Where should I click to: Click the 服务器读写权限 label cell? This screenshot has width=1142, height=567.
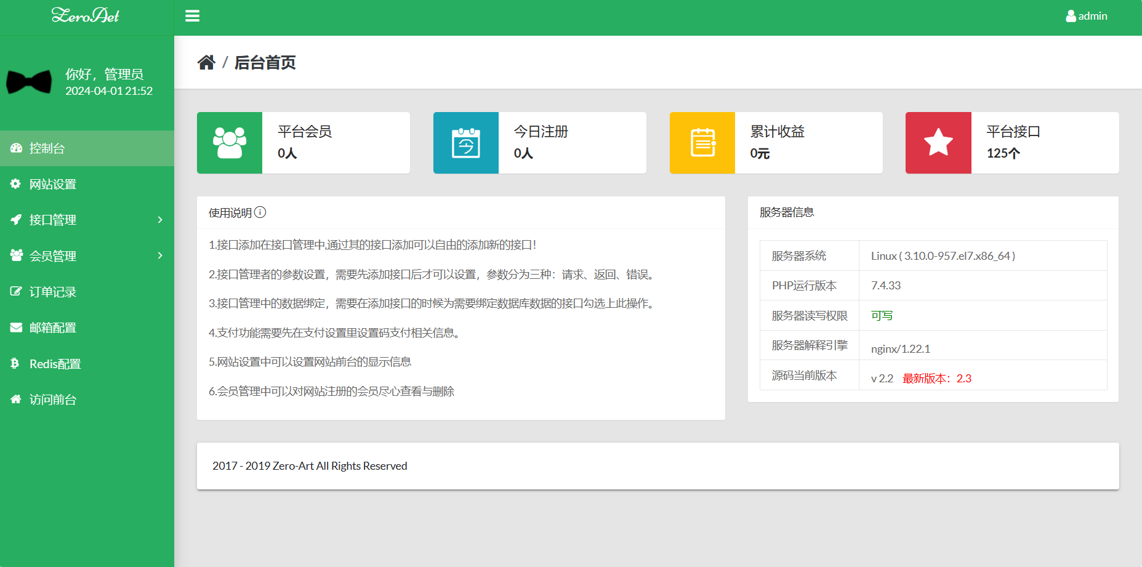810,316
